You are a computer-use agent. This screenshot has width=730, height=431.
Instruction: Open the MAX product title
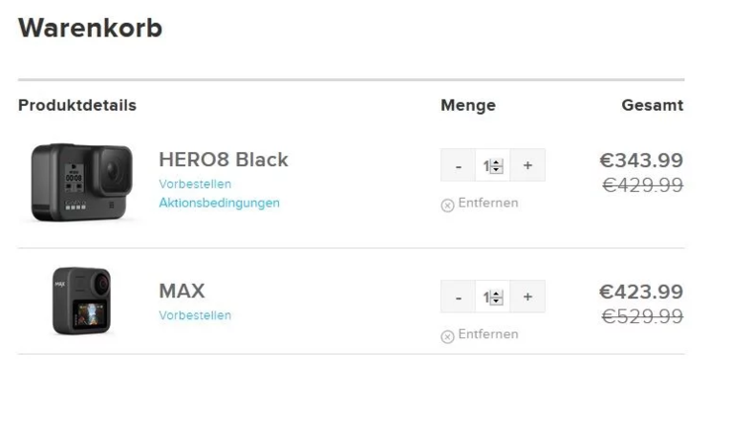pos(182,291)
